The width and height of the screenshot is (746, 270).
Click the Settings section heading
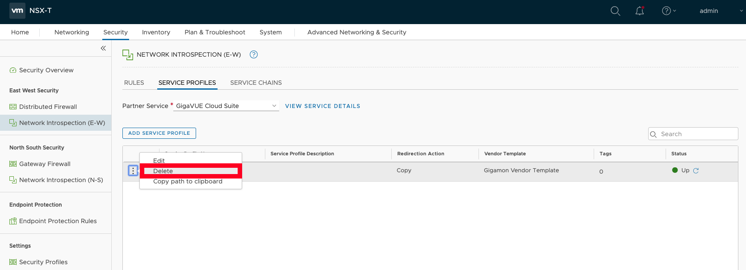20,246
